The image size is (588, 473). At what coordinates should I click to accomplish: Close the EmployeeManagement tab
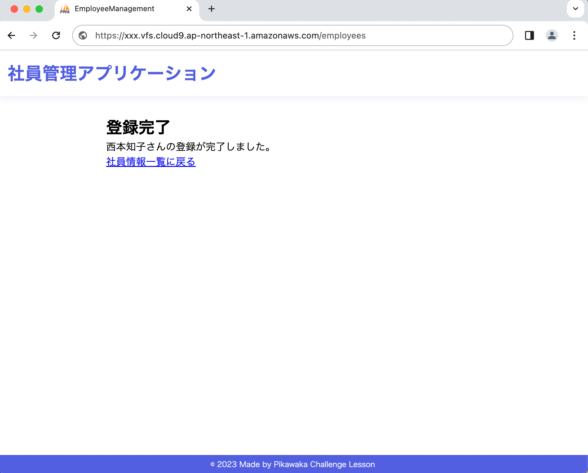(189, 9)
